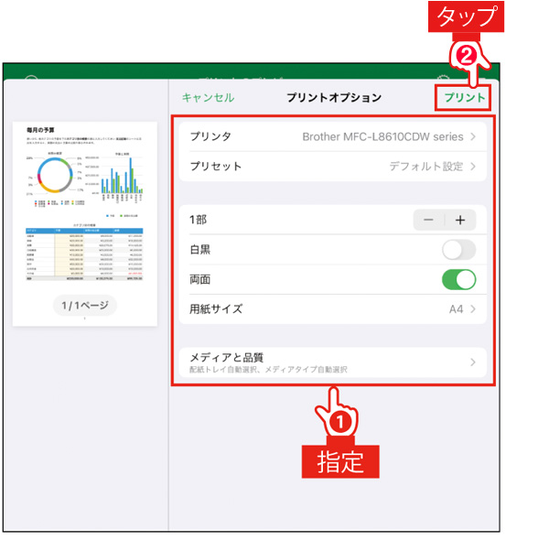The height and width of the screenshot is (540, 549).
Task: Tap the メディアと品質 row title
Action: click(227, 357)
